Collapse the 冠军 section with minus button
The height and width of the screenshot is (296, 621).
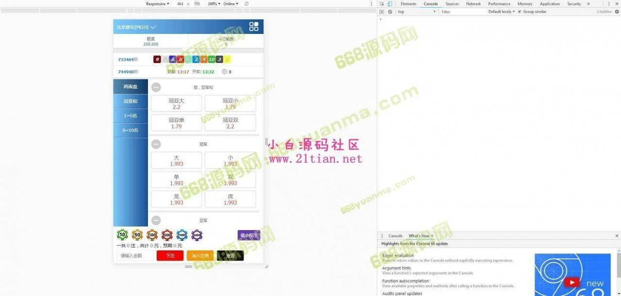pos(156,144)
